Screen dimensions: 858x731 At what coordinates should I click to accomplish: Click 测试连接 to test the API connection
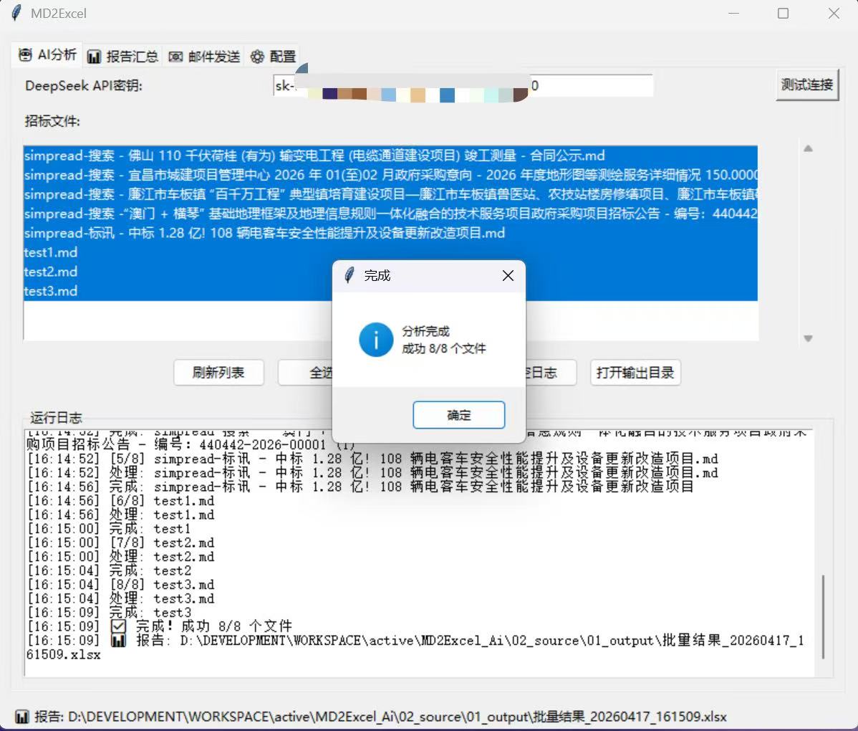pos(807,85)
